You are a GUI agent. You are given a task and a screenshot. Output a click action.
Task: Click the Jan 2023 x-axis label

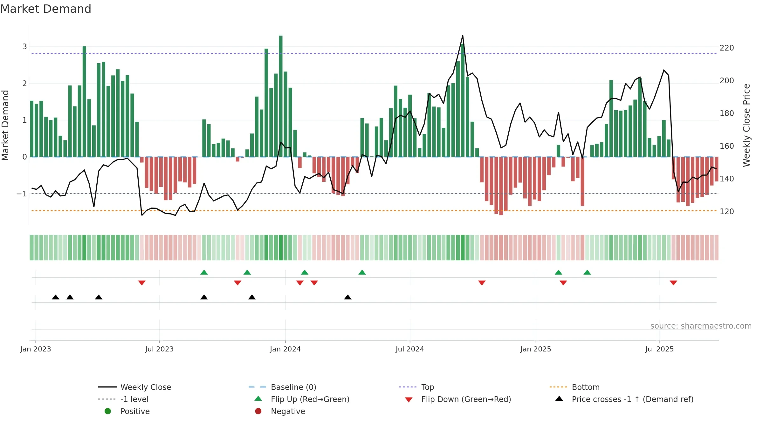(36, 349)
